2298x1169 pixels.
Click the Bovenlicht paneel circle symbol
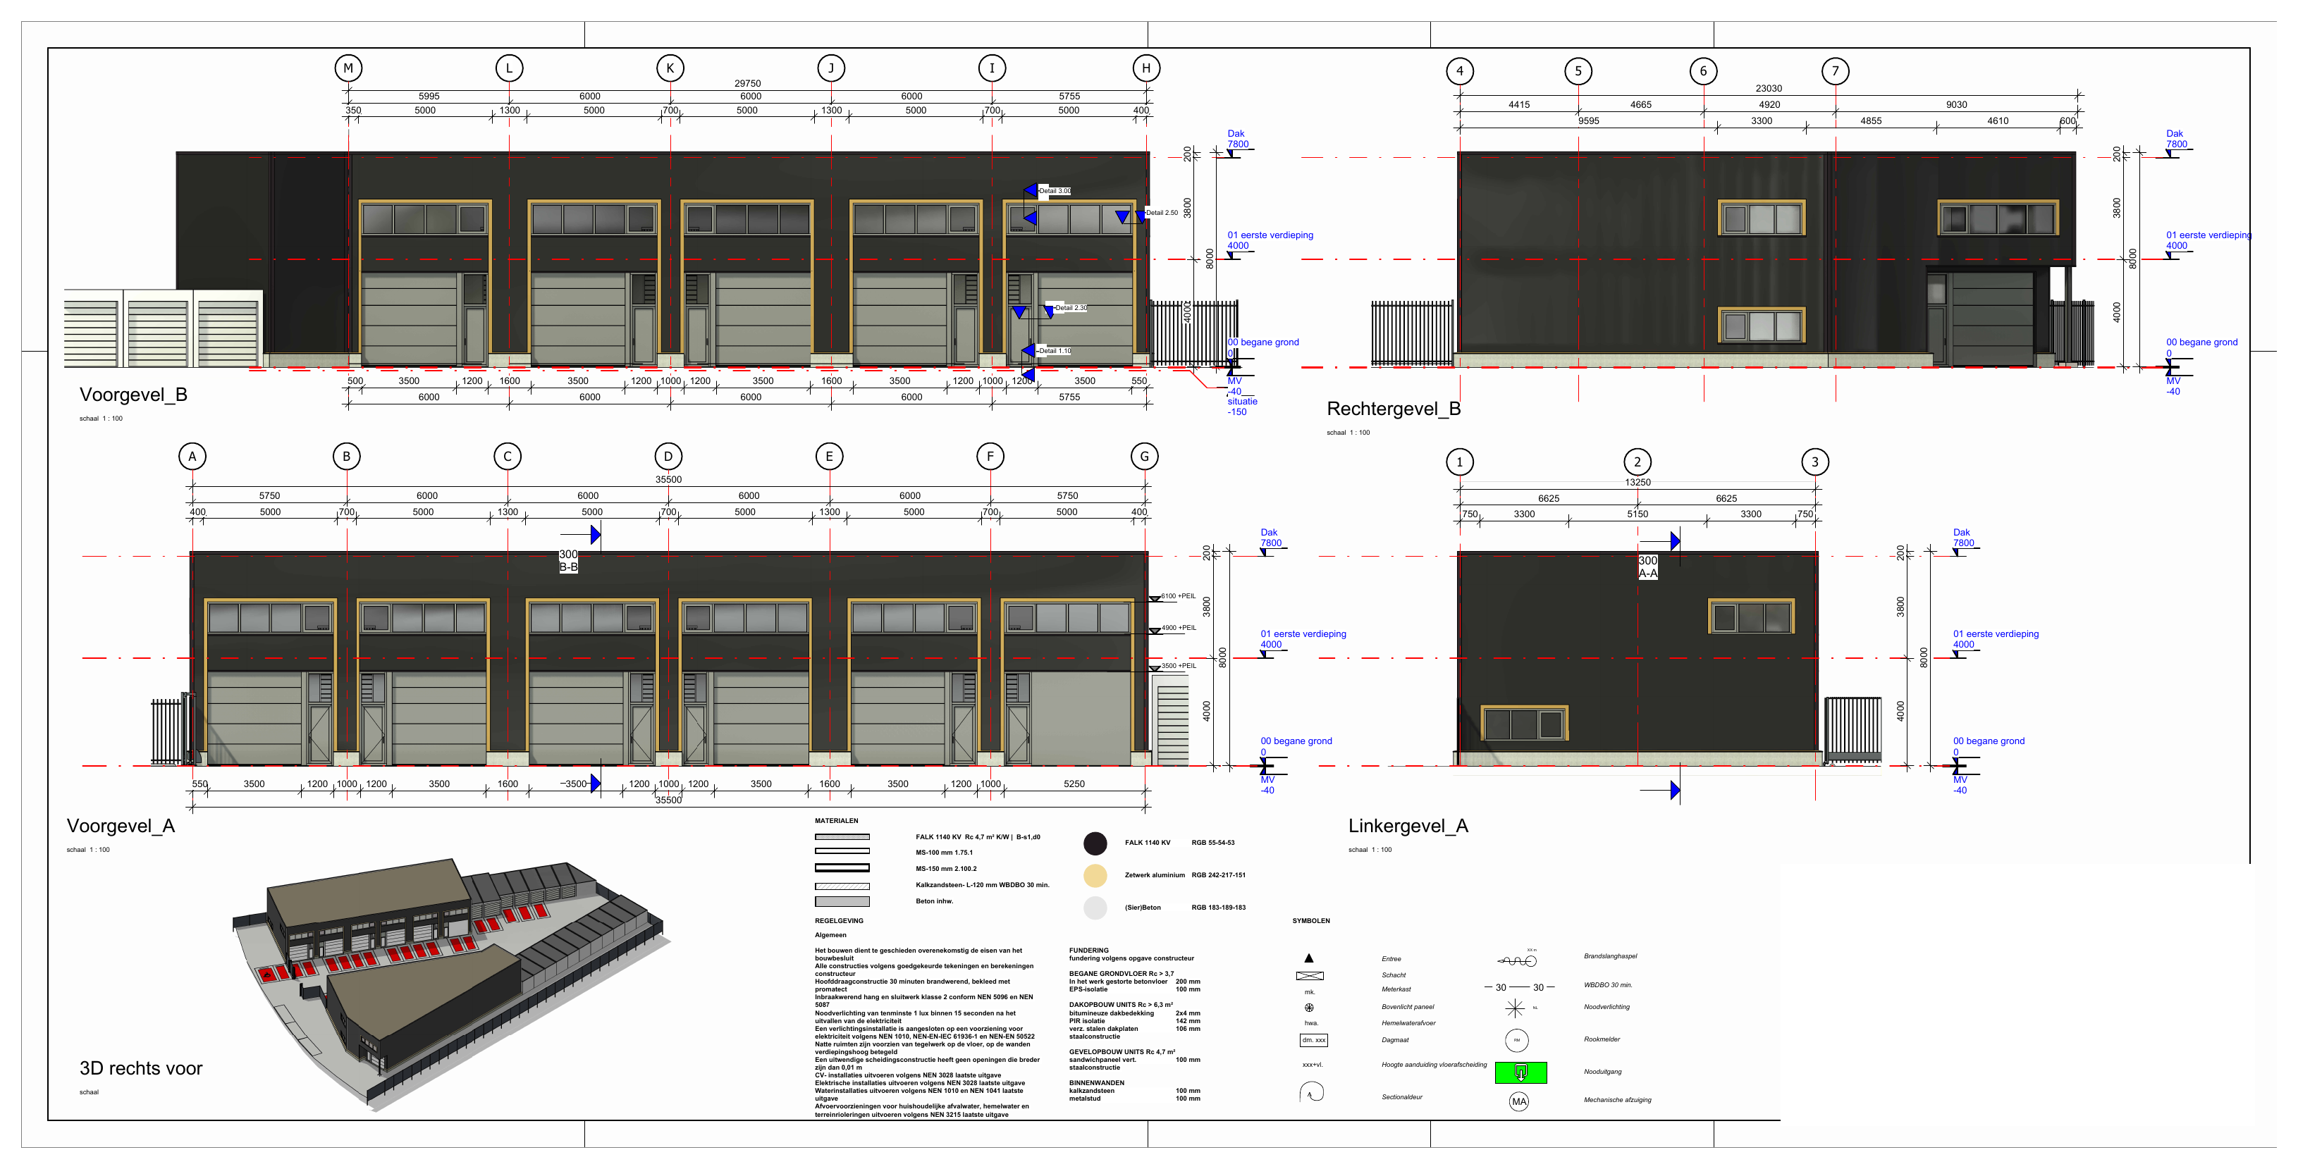coord(1309,1008)
